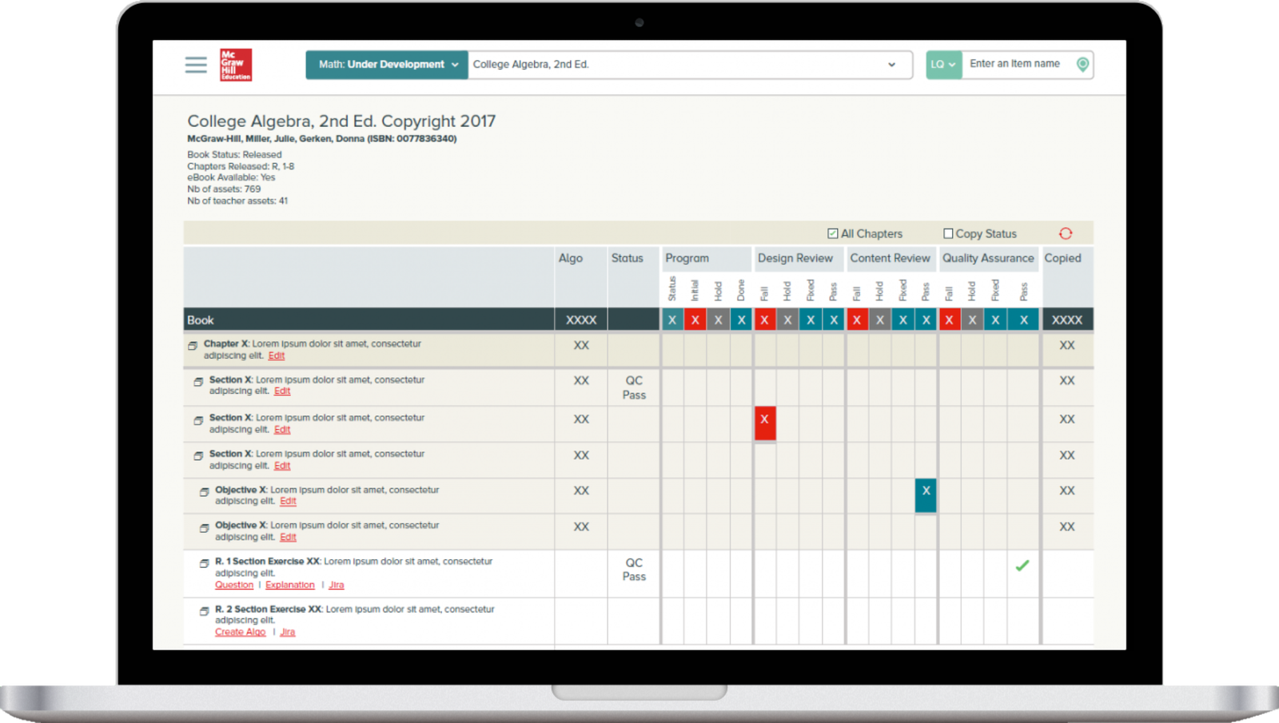Expand the Section X row with red X

pyautogui.click(x=198, y=420)
